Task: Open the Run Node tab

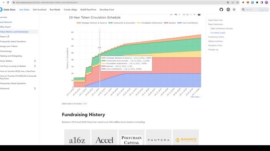Action: point(55,10)
